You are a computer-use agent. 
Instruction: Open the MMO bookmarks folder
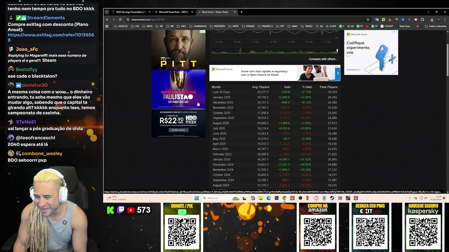293,26
